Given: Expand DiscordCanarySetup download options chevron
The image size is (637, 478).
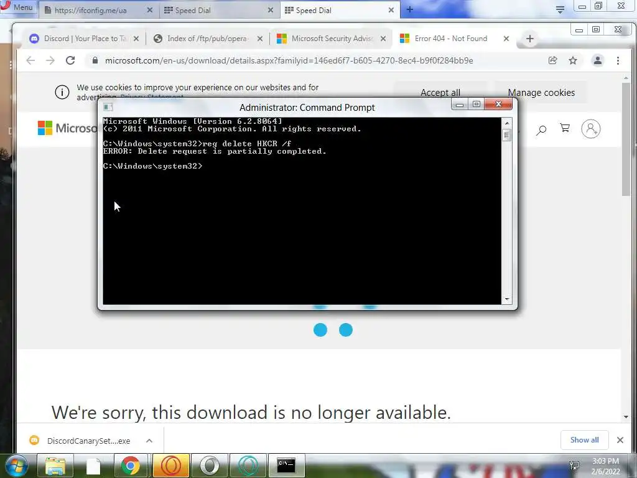Looking at the screenshot, I should [149, 441].
